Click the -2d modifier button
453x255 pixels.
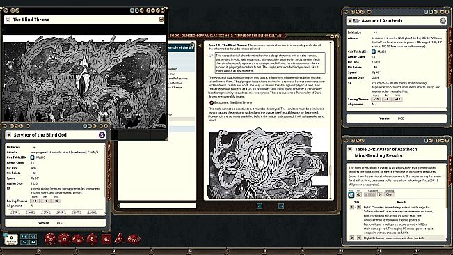pyautogui.click(x=33, y=242)
